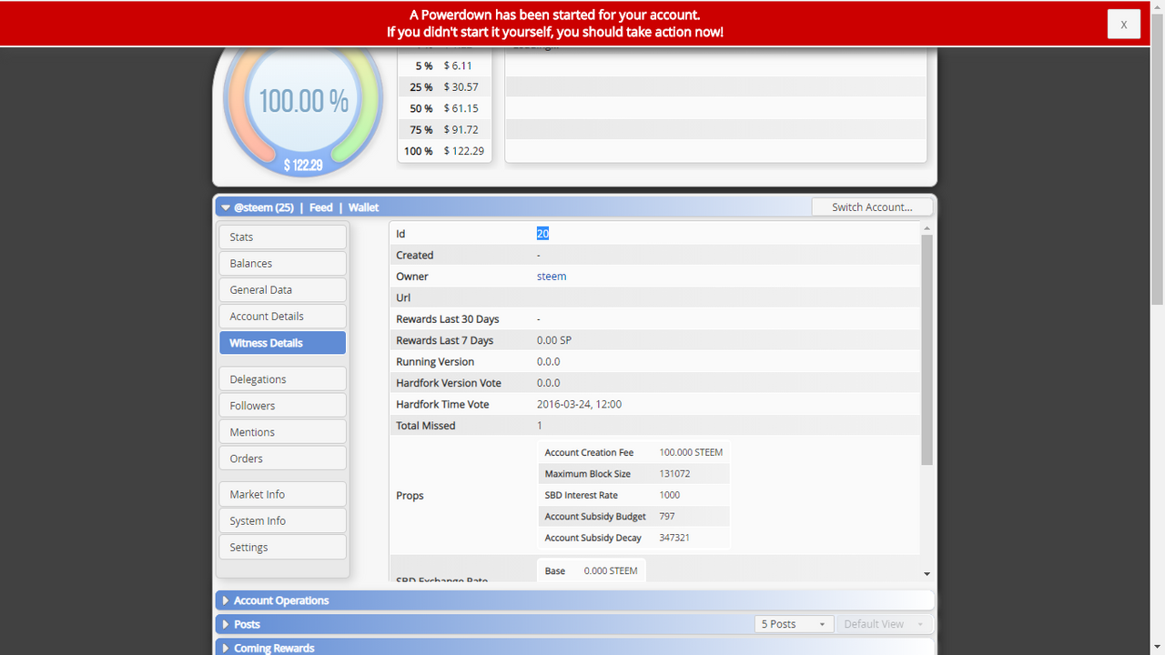The width and height of the screenshot is (1165, 655).
Task: Click the Powerdown warning banner text
Action: point(554,24)
